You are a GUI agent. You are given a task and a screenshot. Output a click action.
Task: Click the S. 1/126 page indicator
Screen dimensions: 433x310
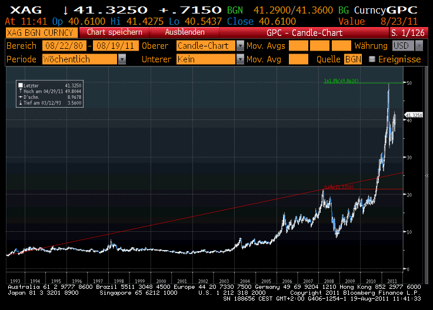[408, 33]
